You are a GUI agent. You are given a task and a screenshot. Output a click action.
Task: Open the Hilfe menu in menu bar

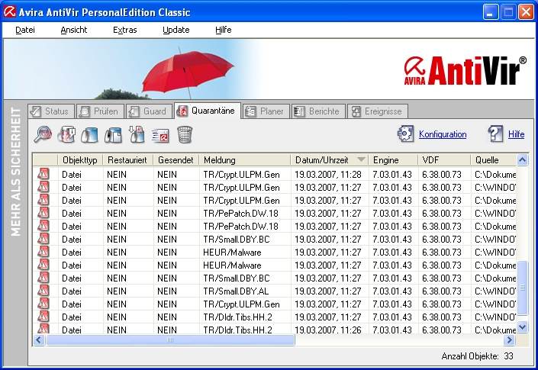click(224, 30)
